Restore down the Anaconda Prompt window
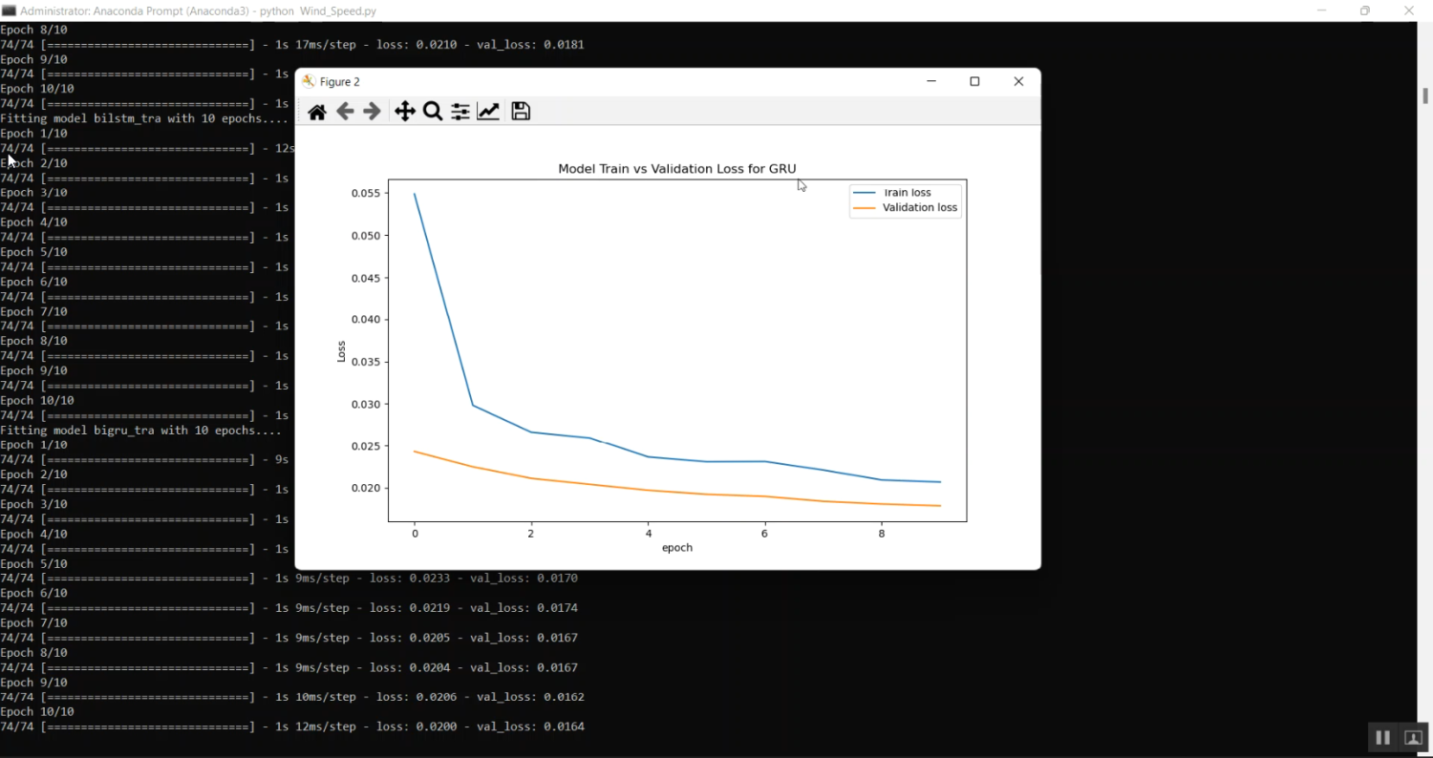This screenshot has height=758, width=1433. pyautogui.click(x=1365, y=11)
